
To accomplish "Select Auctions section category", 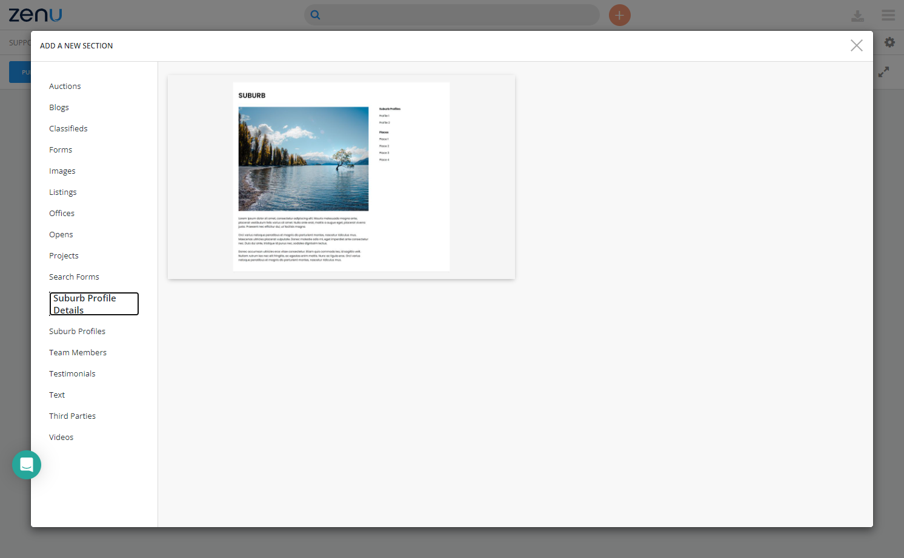I will pos(65,87).
